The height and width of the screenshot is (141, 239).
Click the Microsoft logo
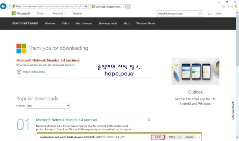pos(21,14)
